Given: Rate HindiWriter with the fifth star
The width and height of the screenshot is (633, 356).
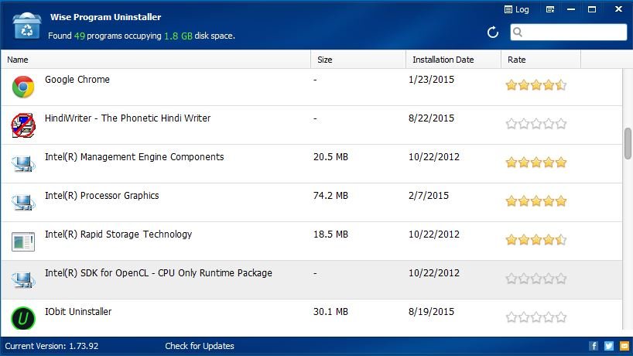Looking at the screenshot, I should point(561,124).
